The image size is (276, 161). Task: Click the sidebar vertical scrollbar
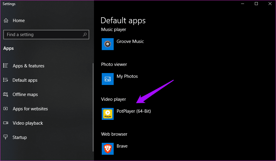click(x=93, y=107)
